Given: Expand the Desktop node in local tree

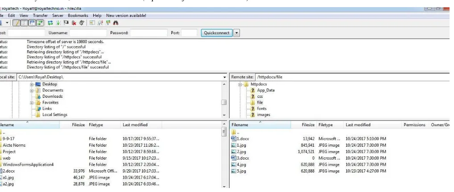Looking at the screenshot, I should pyautogui.click(x=32, y=84).
